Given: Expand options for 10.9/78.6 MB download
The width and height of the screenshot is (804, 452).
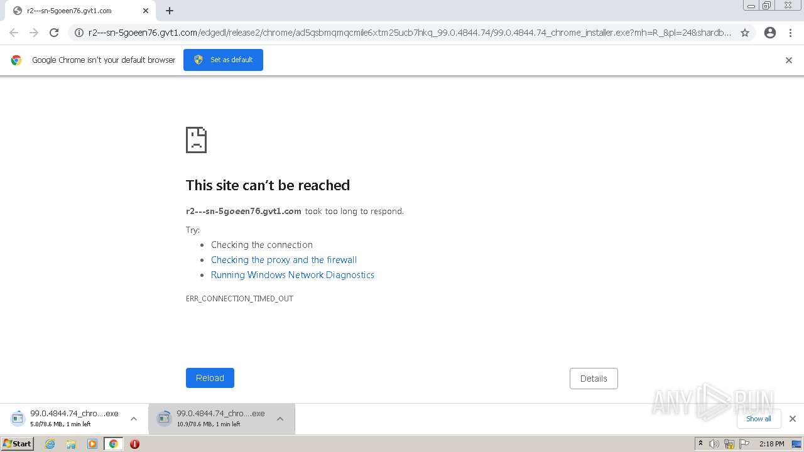Looking at the screenshot, I should pos(280,419).
